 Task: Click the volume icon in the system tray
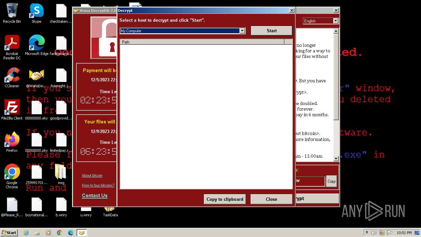coord(374,233)
